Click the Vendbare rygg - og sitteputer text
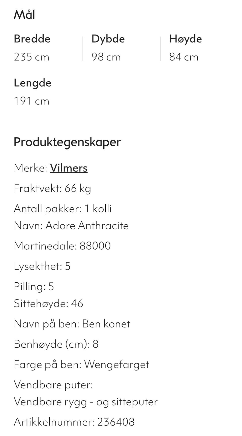 tap(86, 401)
